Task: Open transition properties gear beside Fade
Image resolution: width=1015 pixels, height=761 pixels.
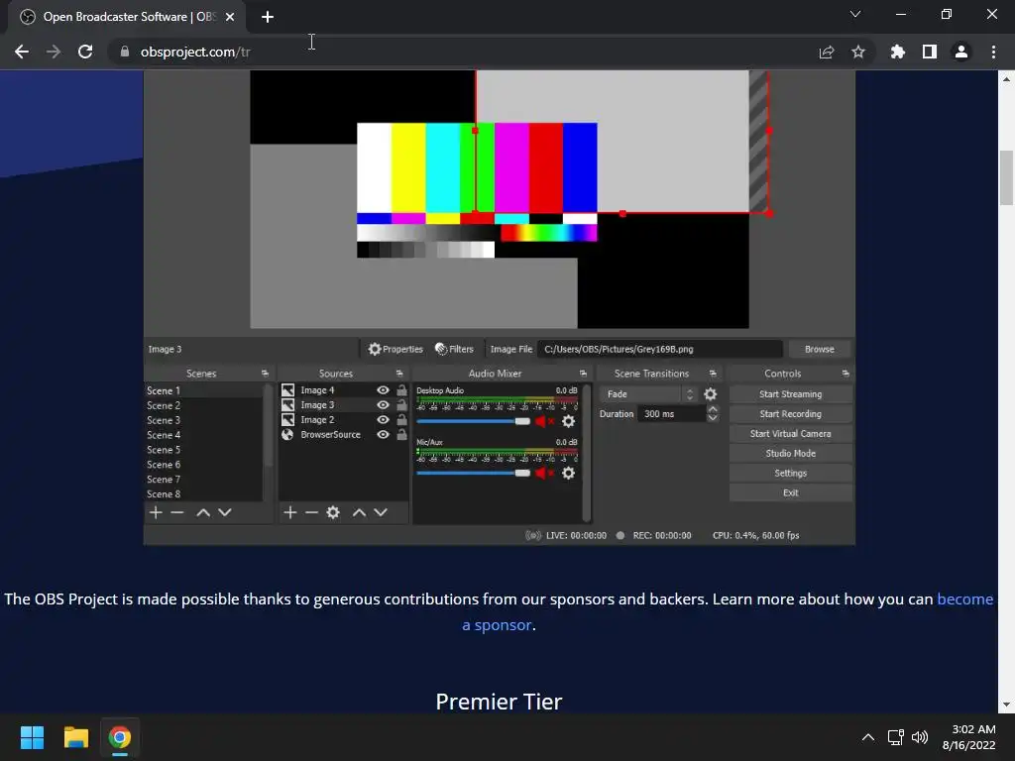Action: click(710, 394)
